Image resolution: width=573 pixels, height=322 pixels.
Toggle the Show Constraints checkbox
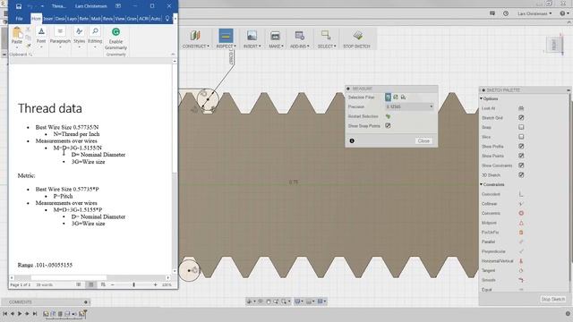[x=521, y=165]
